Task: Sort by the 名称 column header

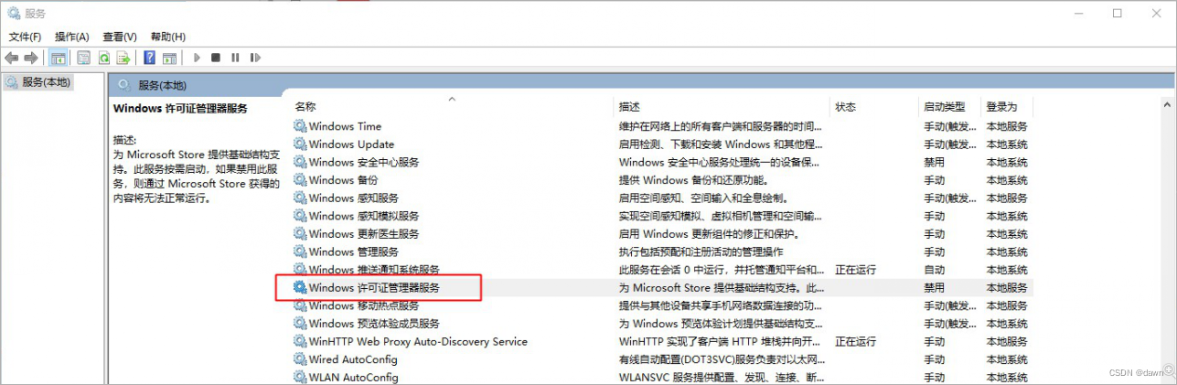Action: click(x=305, y=107)
